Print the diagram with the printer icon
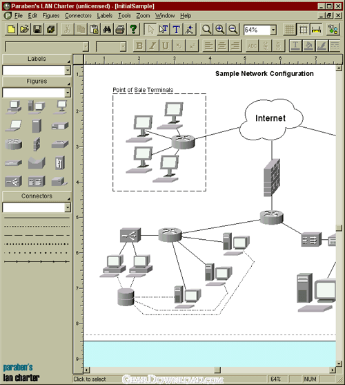Image resolution: width=345 pixels, height=385 pixels. pyautogui.click(x=120, y=30)
